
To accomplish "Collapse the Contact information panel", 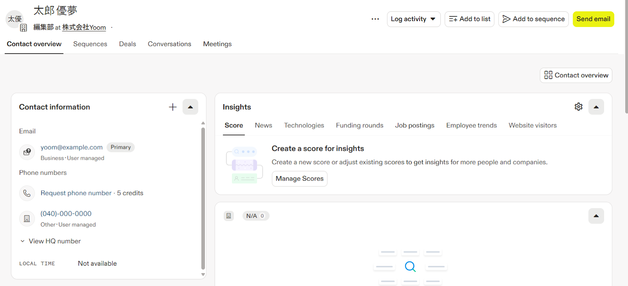I will 190,107.
